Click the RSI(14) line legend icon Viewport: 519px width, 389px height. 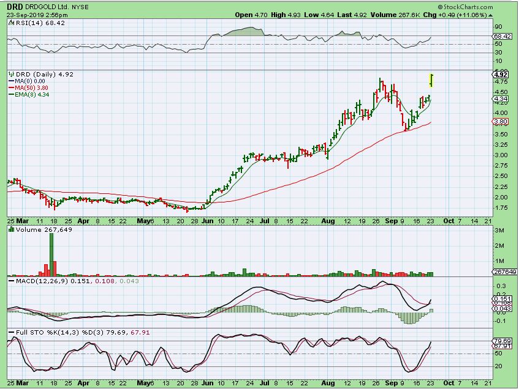tap(10, 23)
